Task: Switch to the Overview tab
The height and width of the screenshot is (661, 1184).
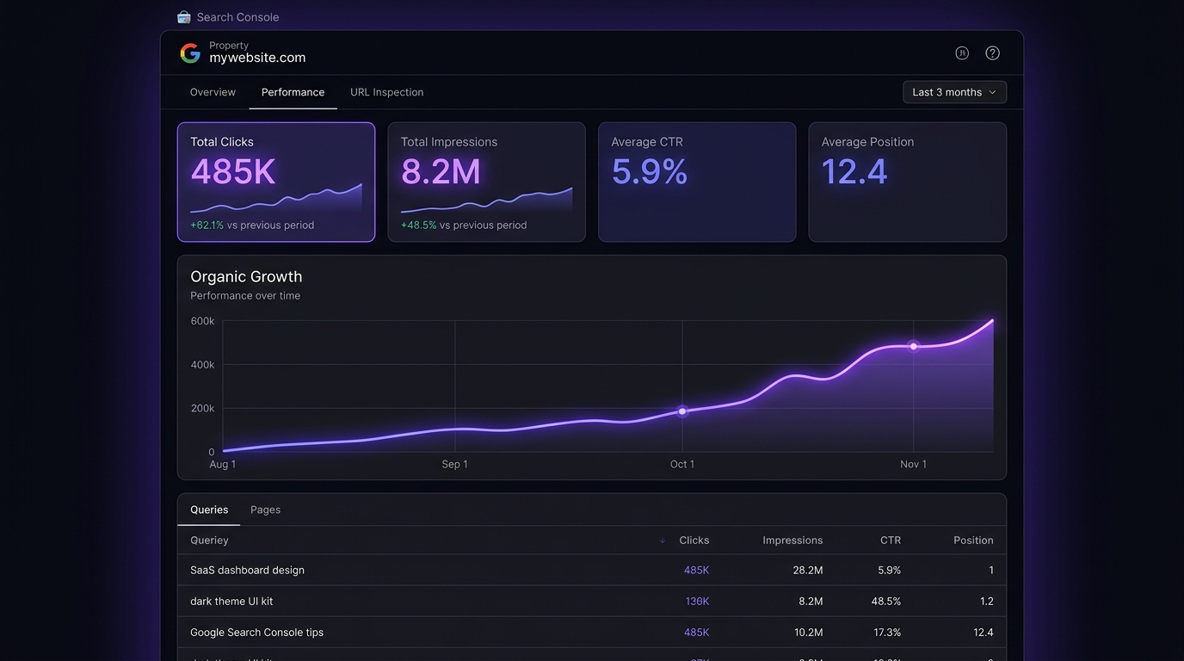Action: (213, 92)
